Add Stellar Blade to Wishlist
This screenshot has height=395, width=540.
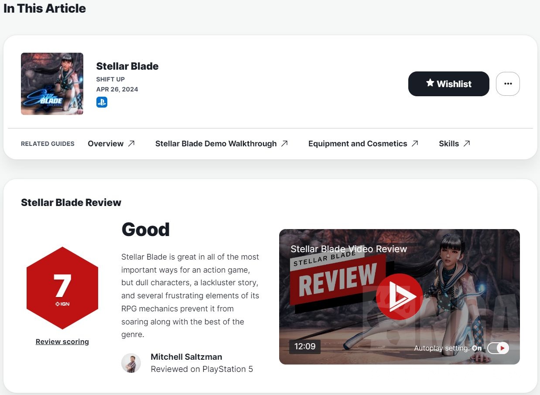[x=448, y=84]
